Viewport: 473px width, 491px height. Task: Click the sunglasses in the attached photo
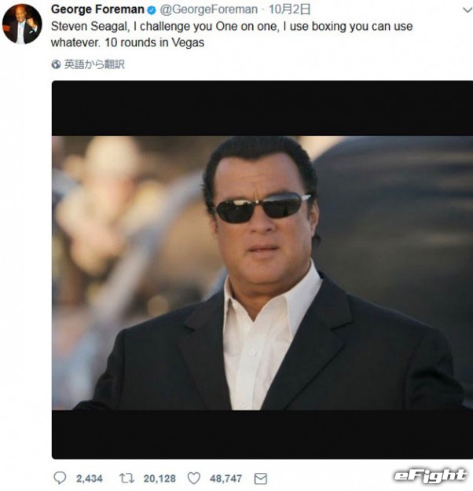[x=262, y=207]
